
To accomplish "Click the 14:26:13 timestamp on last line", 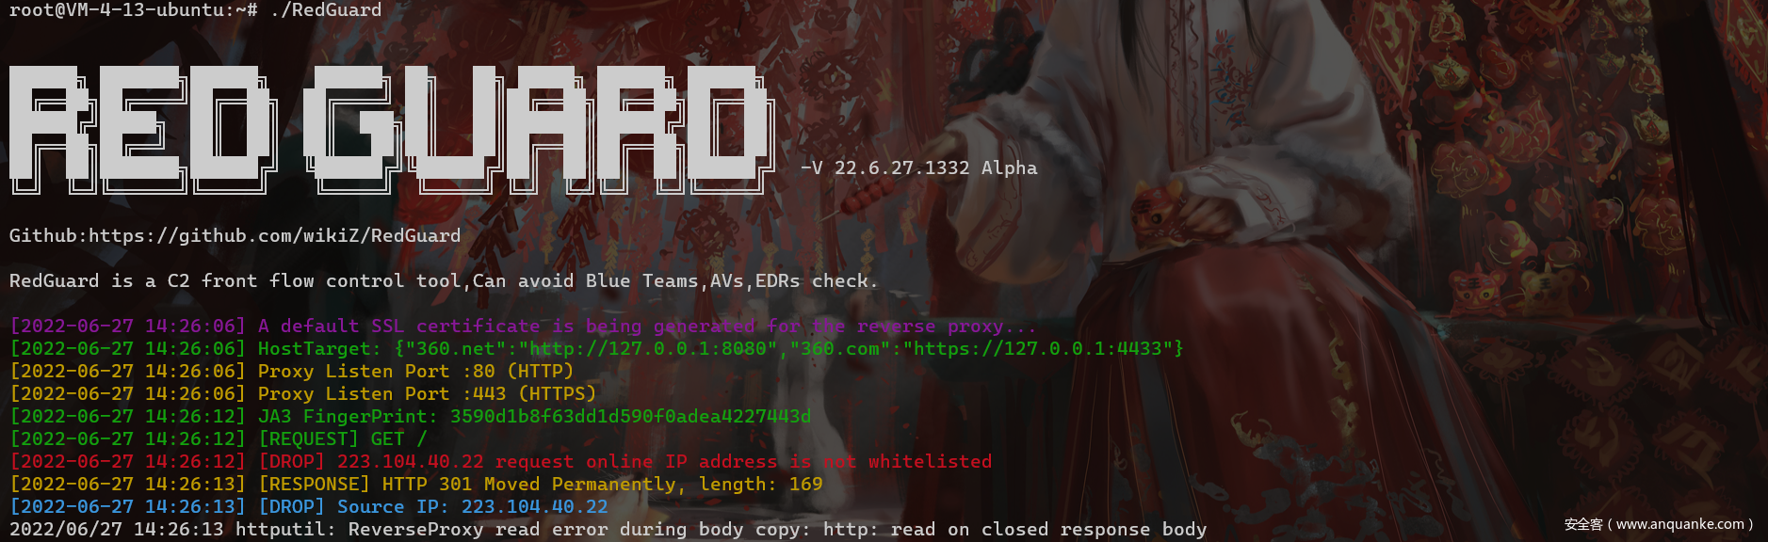I will pos(178,529).
